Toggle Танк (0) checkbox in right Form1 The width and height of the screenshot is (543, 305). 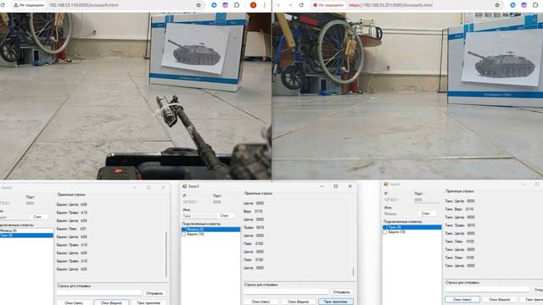(x=385, y=227)
